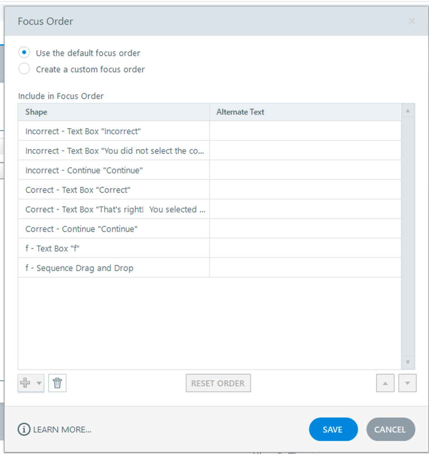Click the Learn More info icon
The image size is (429, 454).
point(24,429)
